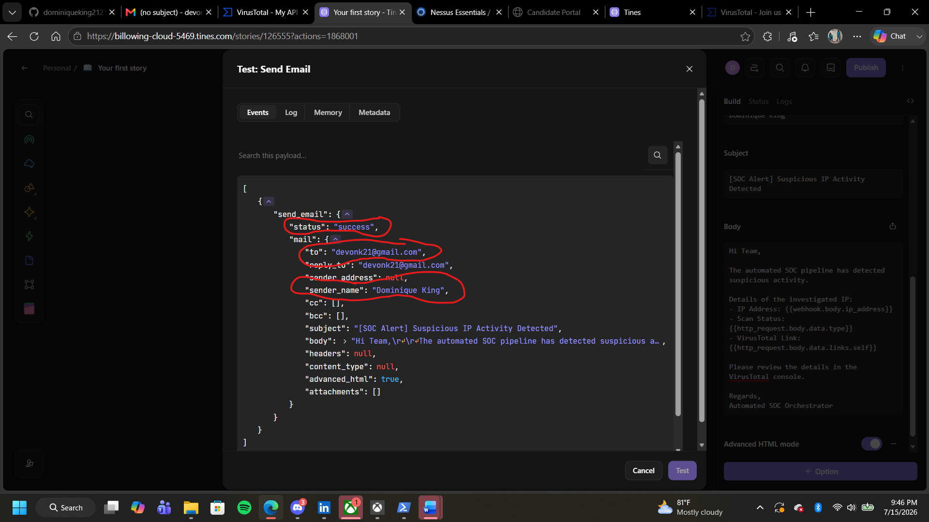Click the Cancel button
Screen dimensions: 929x522
644,470
